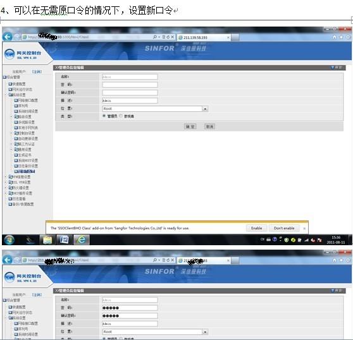The width and height of the screenshot is (353, 340).
Task: Click Don't enable on the add-on bar
Action: (284, 228)
